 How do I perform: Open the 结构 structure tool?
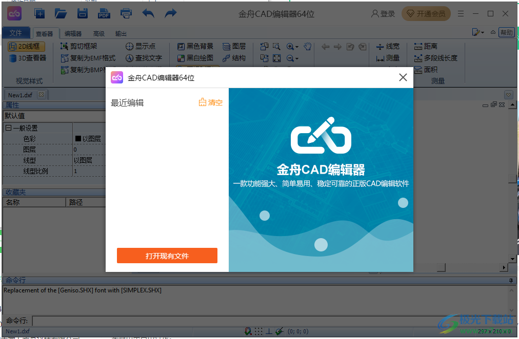point(234,58)
